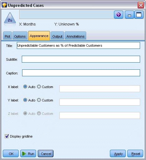Viewport: 146px width, 160px height.
Task: Select the Appearance tab
Action: coord(39,36)
